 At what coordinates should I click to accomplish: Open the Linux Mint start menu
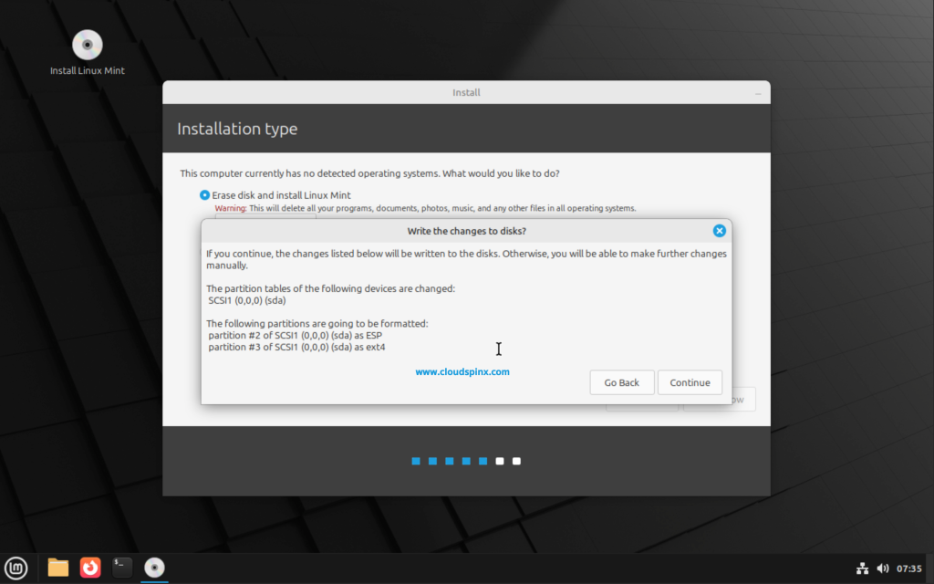coord(16,568)
